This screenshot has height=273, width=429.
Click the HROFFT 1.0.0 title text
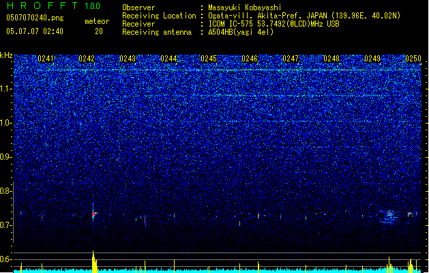(x=53, y=5)
